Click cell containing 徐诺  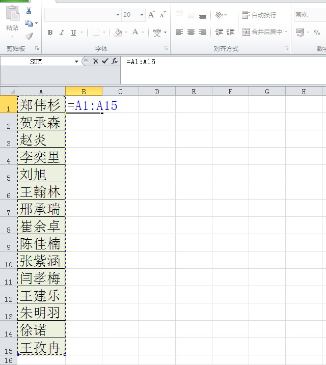41,329
